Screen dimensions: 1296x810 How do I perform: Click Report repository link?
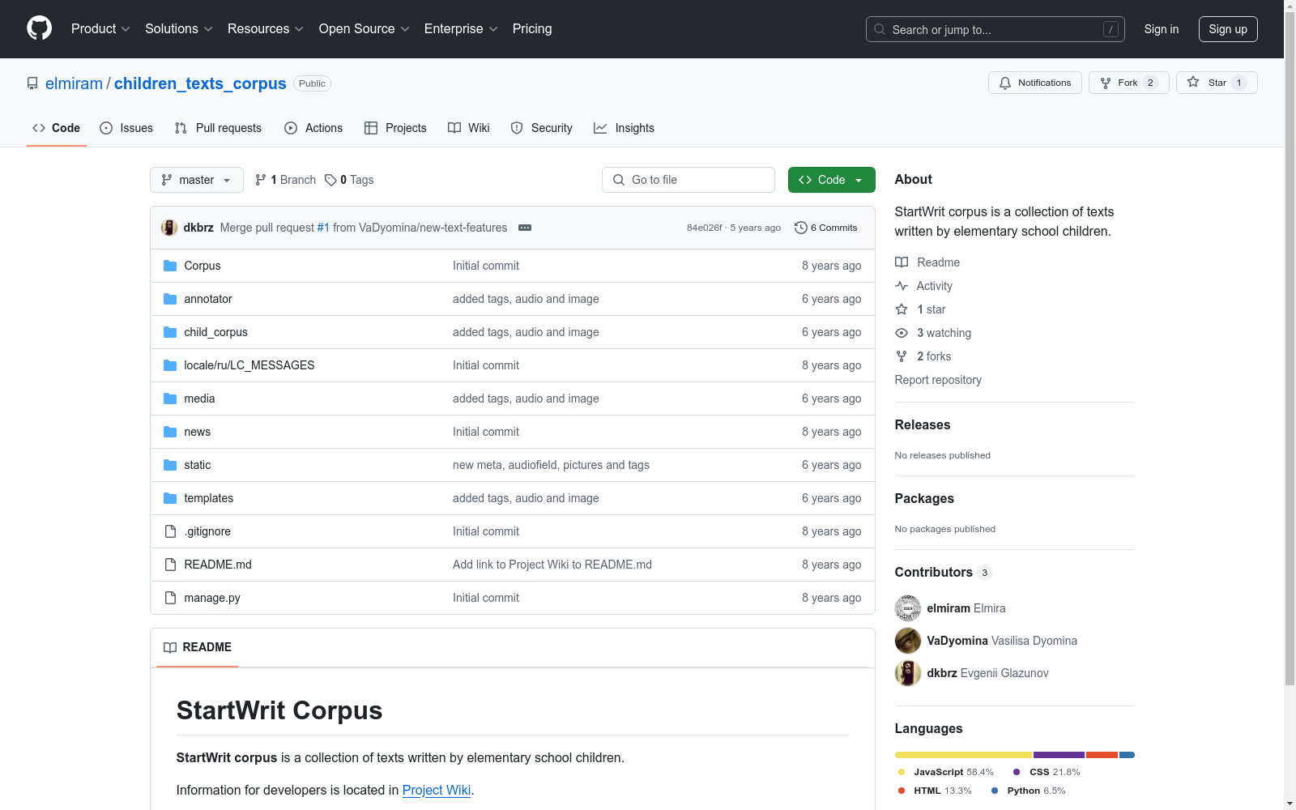(x=938, y=380)
